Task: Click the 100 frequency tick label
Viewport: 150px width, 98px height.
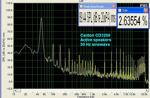Action: [53, 94]
